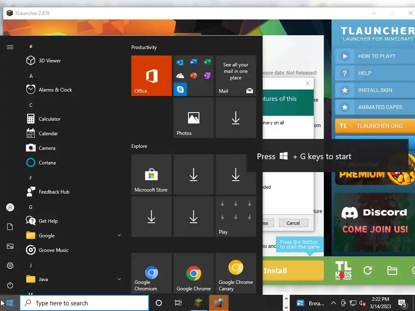Launch Google Chromium tile
The width and height of the screenshot is (415, 311).
click(x=152, y=273)
